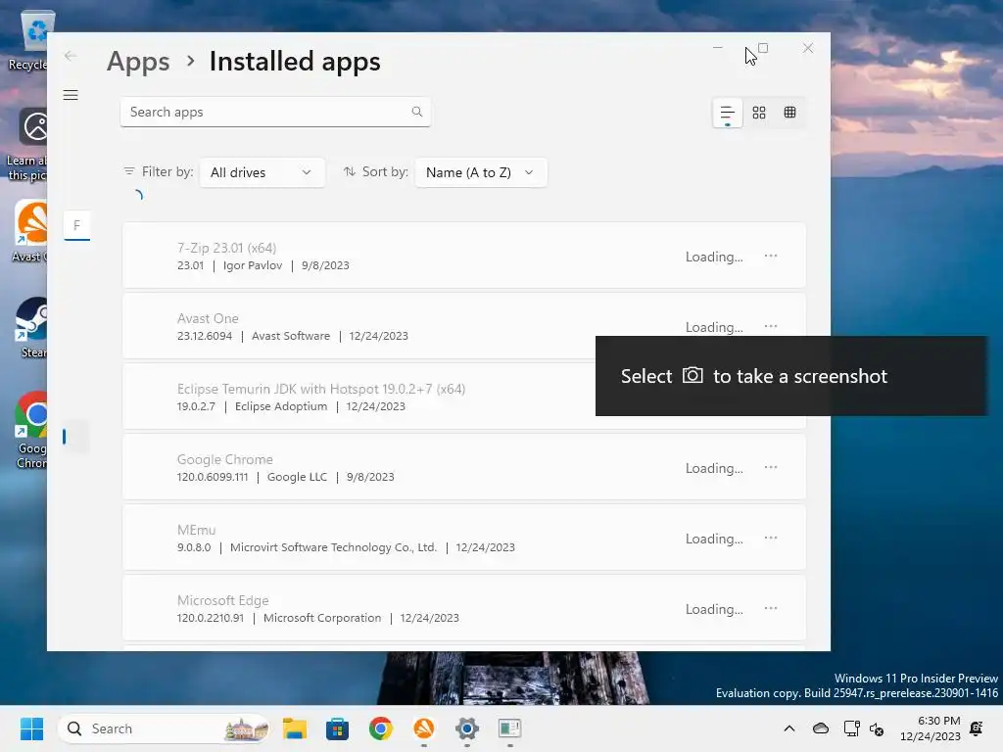Open the hamburger navigation menu
Image resolution: width=1003 pixels, height=752 pixels.
pos(71,95)
